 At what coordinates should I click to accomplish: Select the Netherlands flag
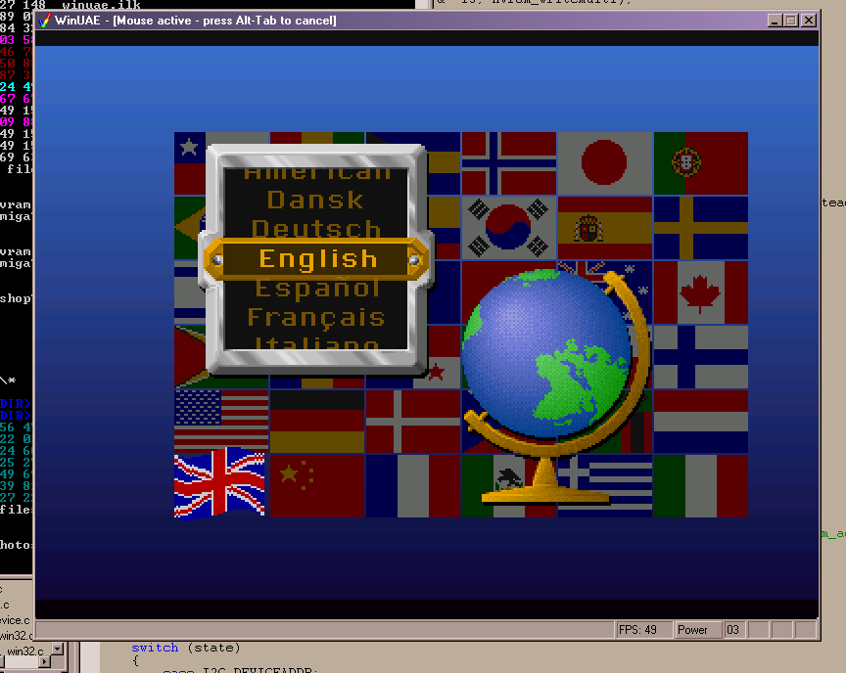[x=701, y=422]
